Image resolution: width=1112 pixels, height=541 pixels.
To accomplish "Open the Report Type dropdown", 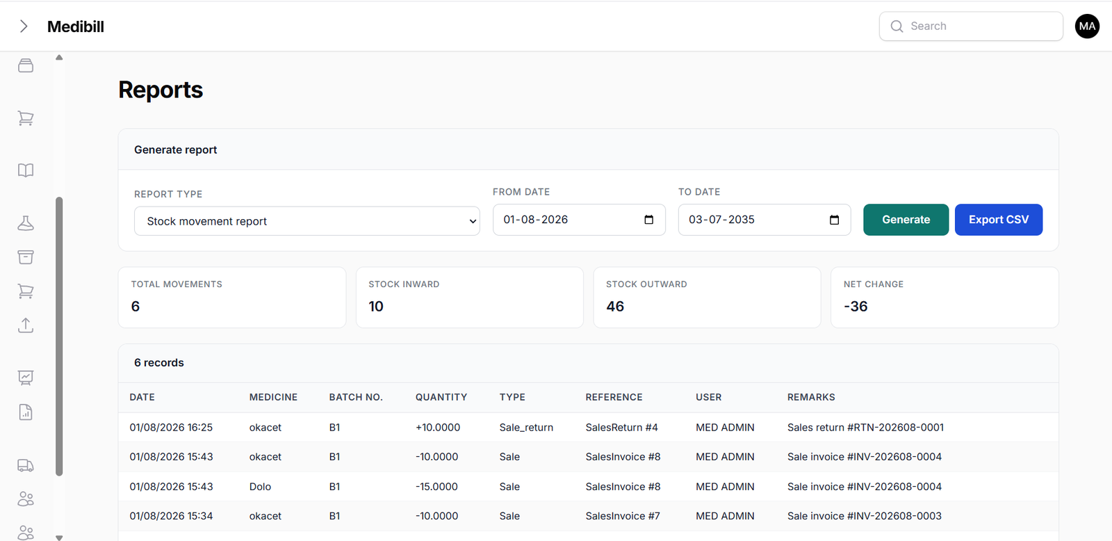I will [x=306, y=221].
